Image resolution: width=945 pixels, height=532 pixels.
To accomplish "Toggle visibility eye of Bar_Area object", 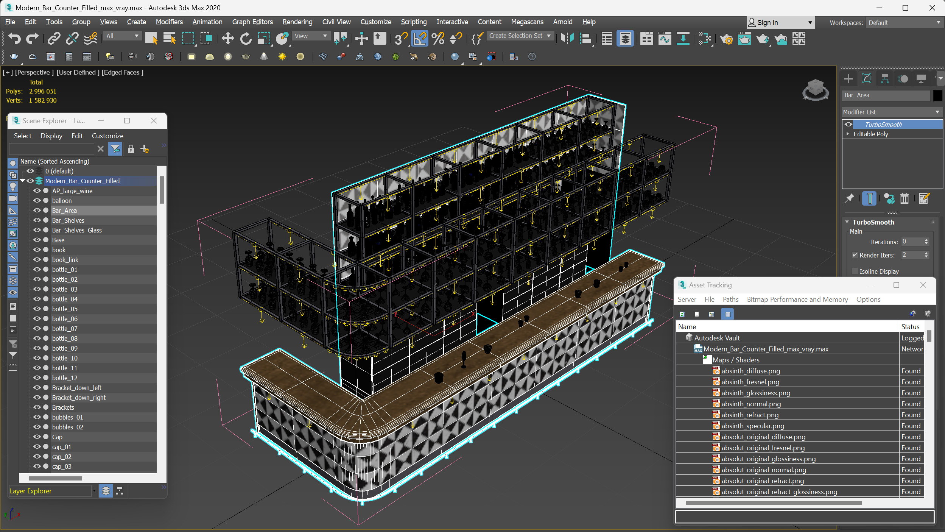I will click(37, 210).
